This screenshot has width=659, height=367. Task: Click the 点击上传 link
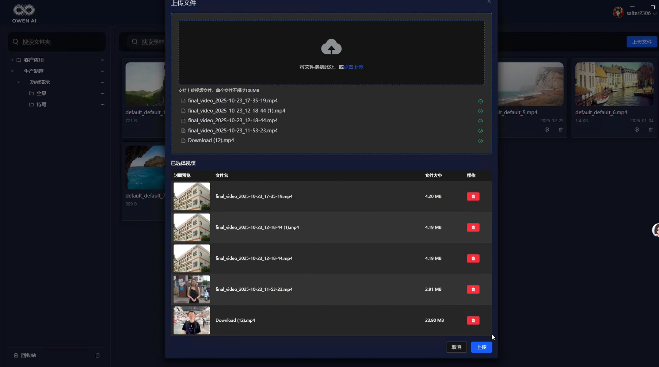tap(353, 67)
